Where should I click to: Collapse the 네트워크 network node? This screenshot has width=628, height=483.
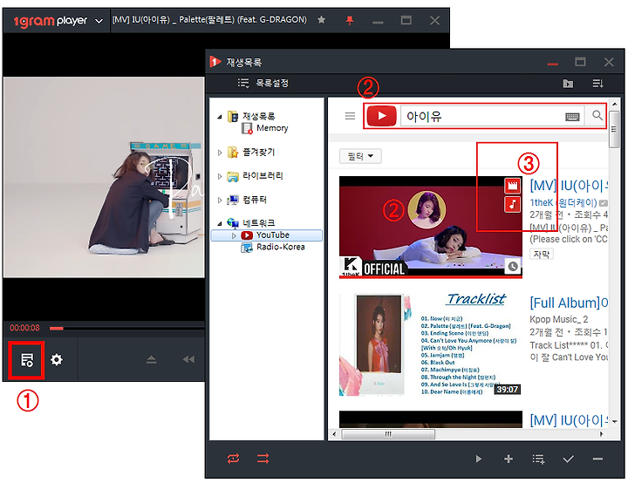coord(220,223)
